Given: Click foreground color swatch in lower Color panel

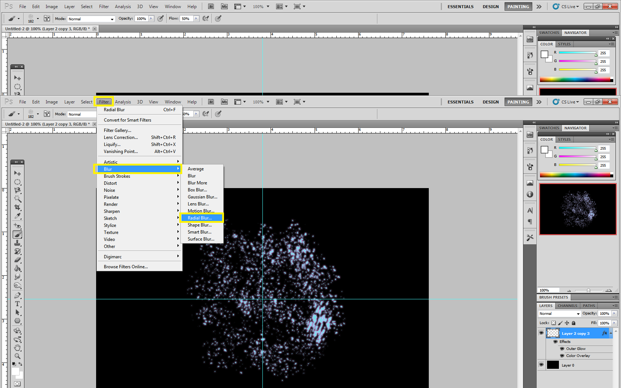Looking at the screenshot, I should 544,150.
